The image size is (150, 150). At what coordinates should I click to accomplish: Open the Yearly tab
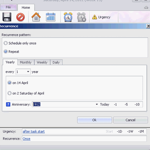pos(10,62)
